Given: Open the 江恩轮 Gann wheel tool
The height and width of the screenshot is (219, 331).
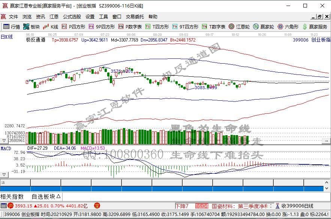Looking at the screenshot, I should click(239, 27).
